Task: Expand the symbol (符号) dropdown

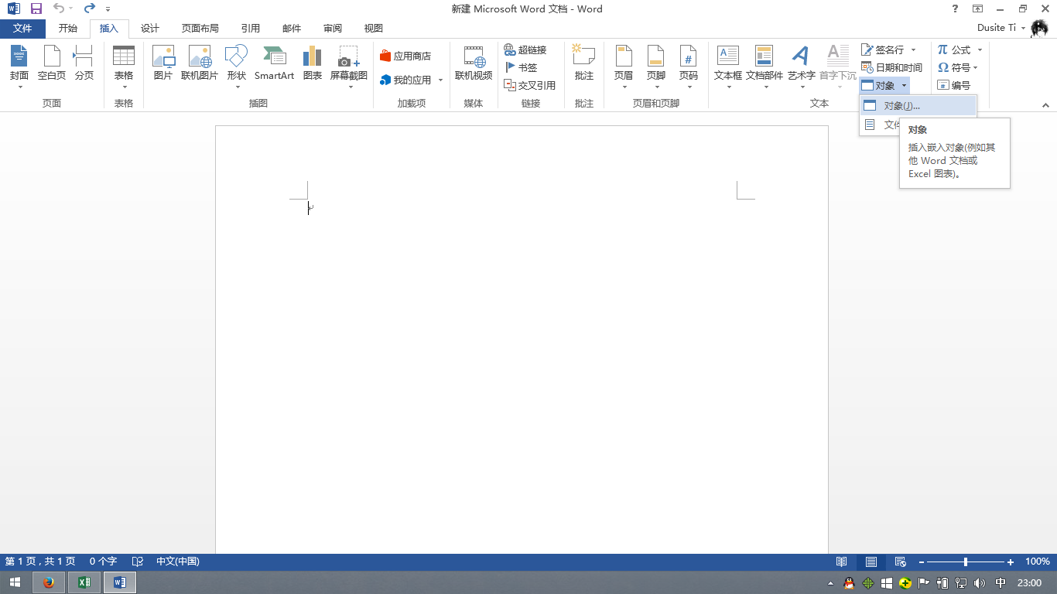Action: [976, 67]
